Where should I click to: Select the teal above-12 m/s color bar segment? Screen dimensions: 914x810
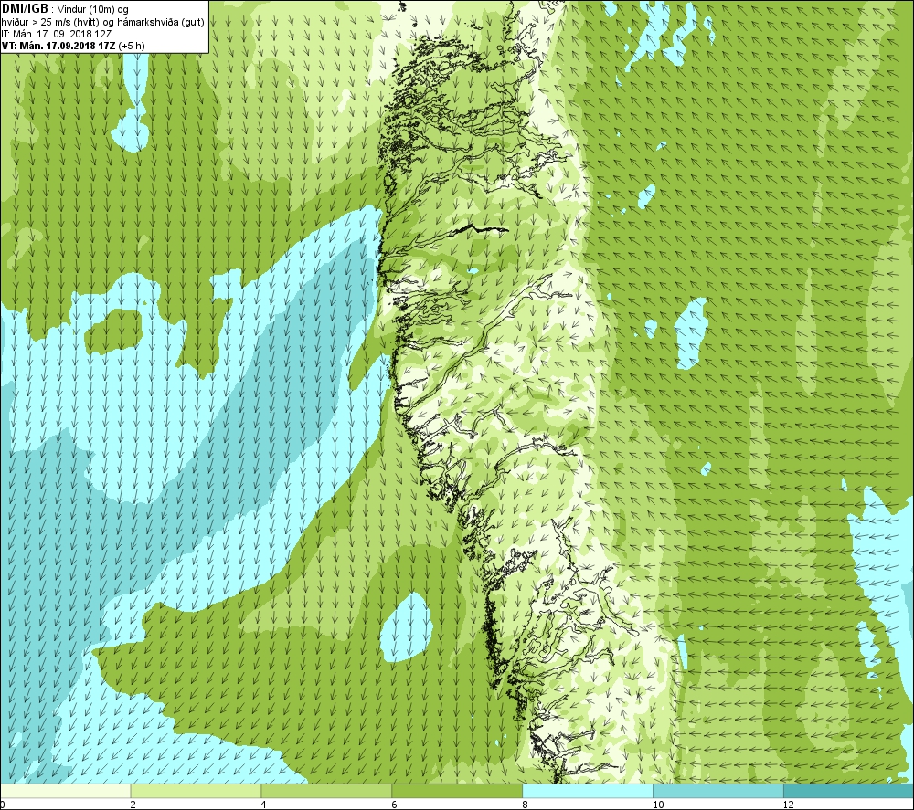(x=849, y=792)
